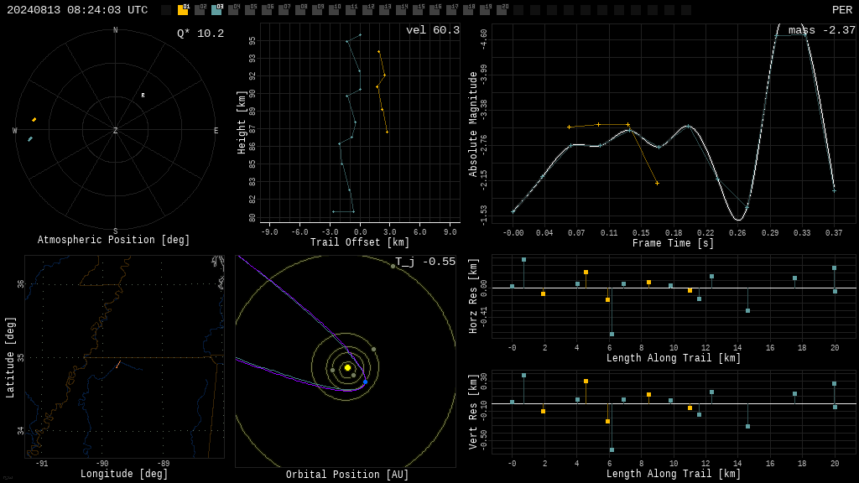Click the Q* 10.2 value
859x483 pixels.
200,34
